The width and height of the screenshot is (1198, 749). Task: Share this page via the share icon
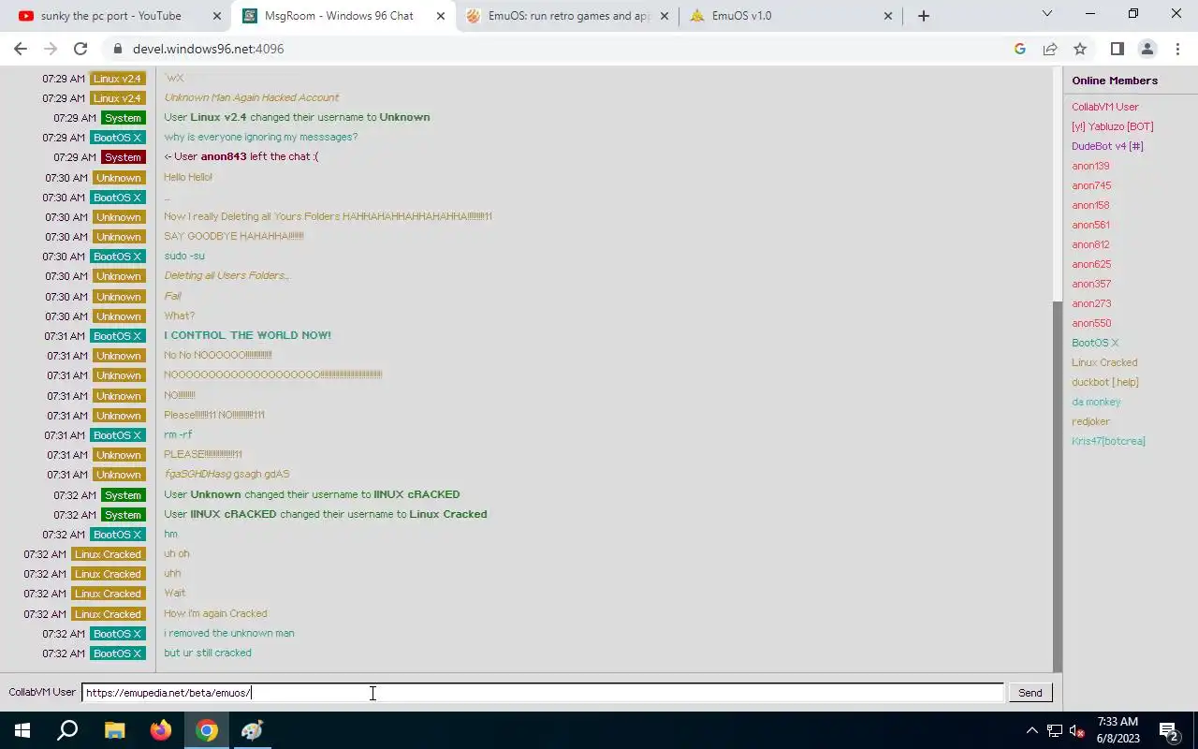coord(1050,49)
